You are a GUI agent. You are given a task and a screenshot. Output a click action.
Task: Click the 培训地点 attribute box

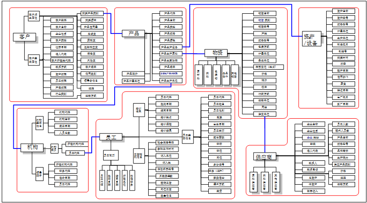(167, 117)
